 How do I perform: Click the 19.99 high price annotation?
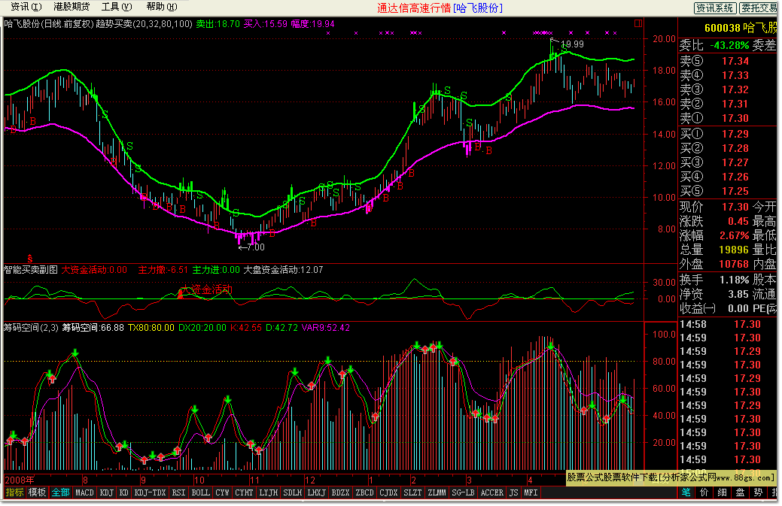coord(572,44)
